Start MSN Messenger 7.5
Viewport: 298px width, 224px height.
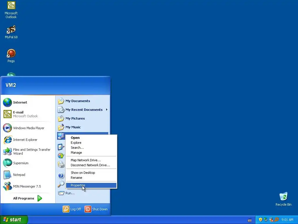tap(28, 186)
